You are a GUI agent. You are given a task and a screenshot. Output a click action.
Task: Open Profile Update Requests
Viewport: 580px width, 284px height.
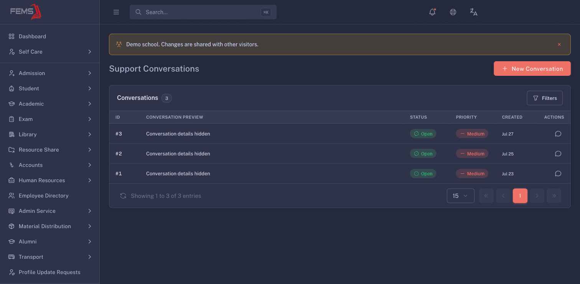click(50, 272)
